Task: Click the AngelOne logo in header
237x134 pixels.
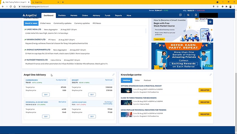Action: point(30,15)
